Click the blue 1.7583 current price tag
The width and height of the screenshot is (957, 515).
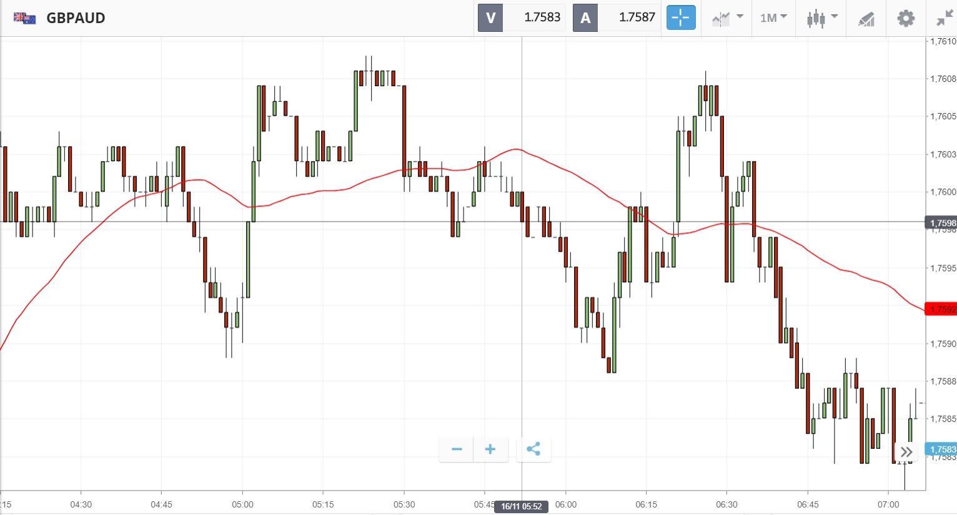[x=942, y=449]
